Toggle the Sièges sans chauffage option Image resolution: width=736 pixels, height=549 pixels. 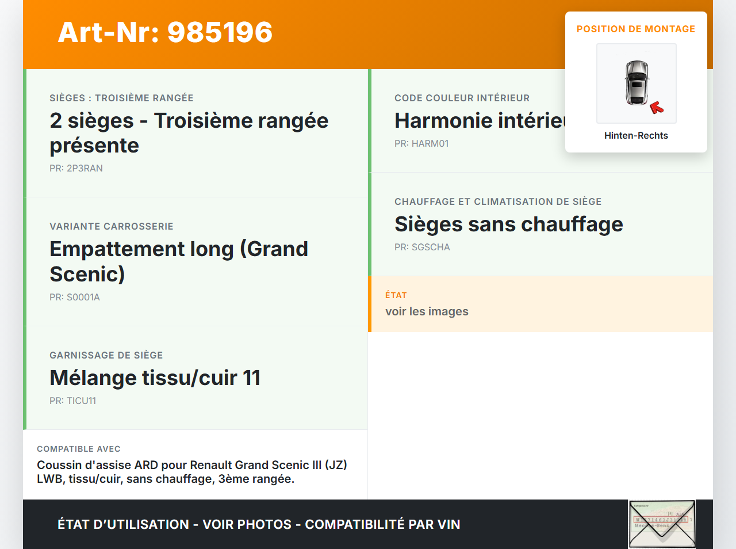click(508, 224)
